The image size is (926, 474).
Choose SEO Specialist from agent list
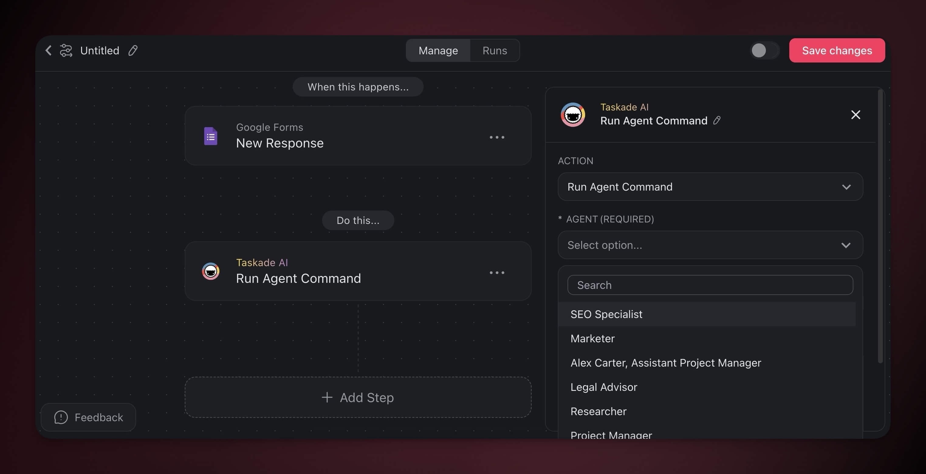pos(606,314)
